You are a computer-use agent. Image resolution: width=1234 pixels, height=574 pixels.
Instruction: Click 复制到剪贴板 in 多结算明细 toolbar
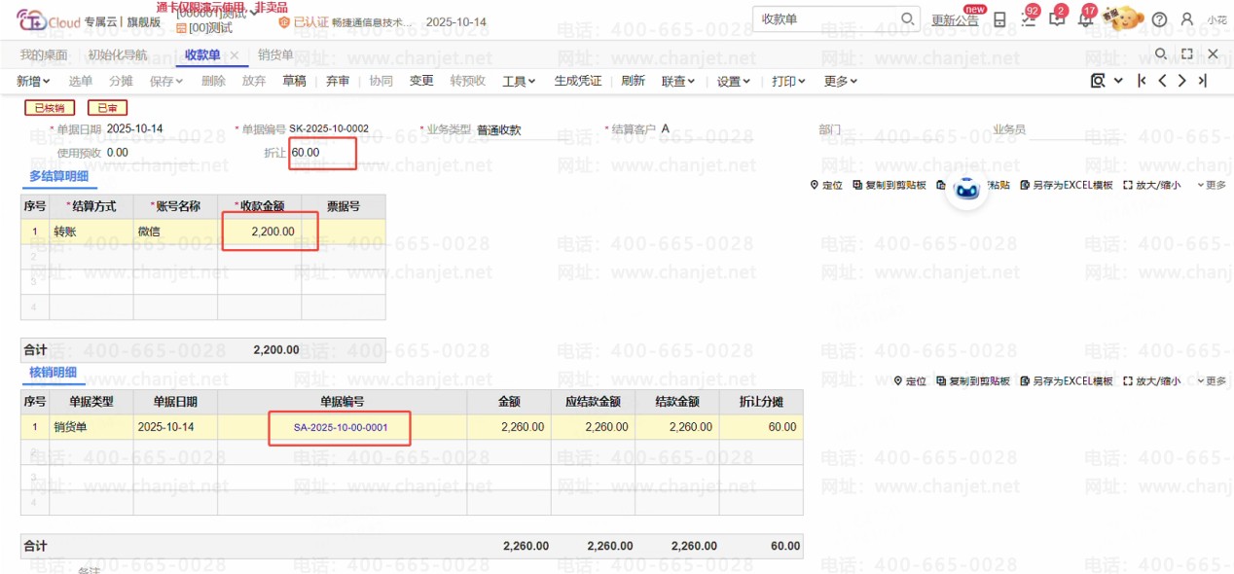point(889,185)
